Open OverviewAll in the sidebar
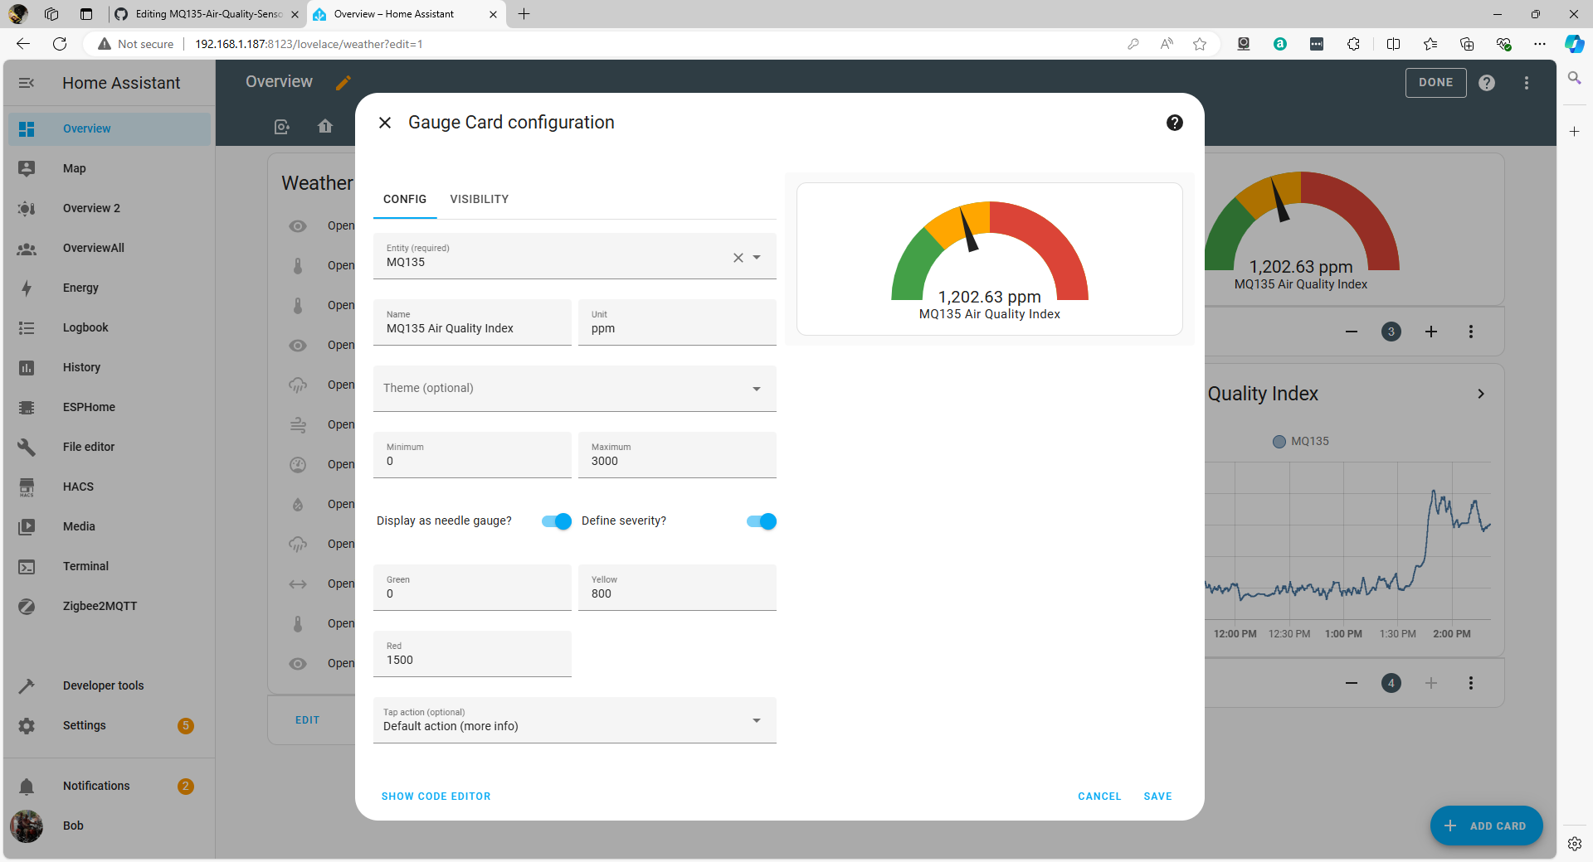The image size is (1593, 862). 110,249
